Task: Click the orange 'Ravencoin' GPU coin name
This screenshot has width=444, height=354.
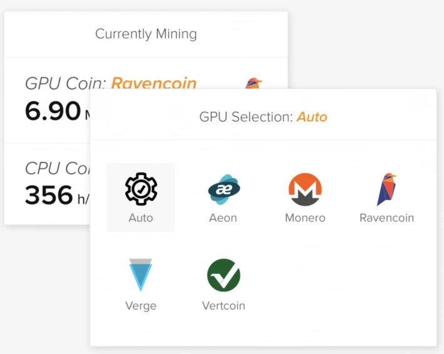Action: (154, 83)
